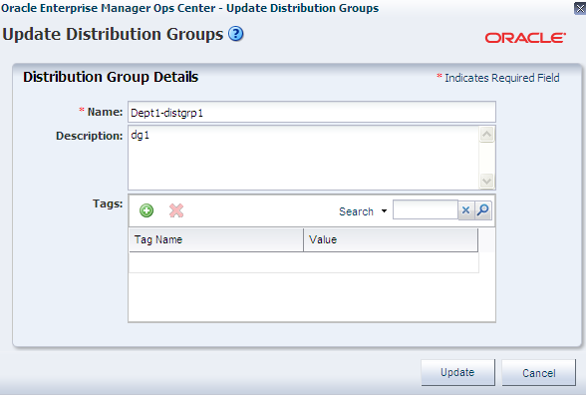Click the Cancel button
This screenshot has height=395, width=586.
(x=538, y=373)
